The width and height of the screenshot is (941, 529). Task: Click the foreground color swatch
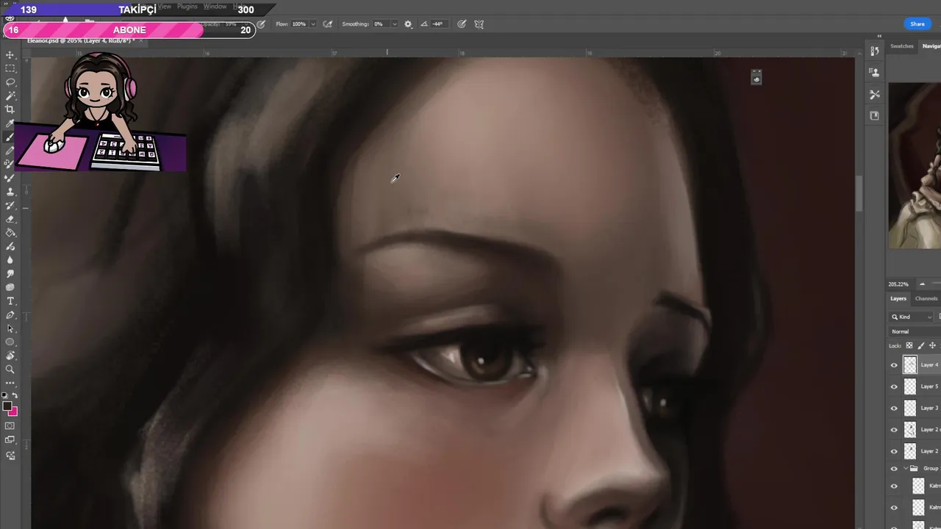[x=7, y=406]
